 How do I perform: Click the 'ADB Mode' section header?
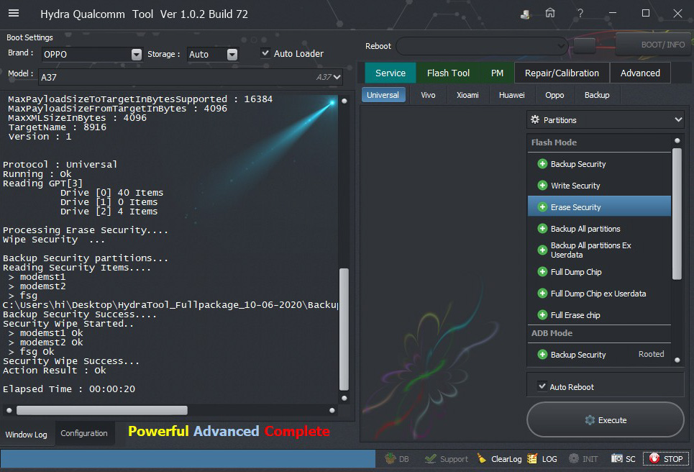(x=552, y=333)
